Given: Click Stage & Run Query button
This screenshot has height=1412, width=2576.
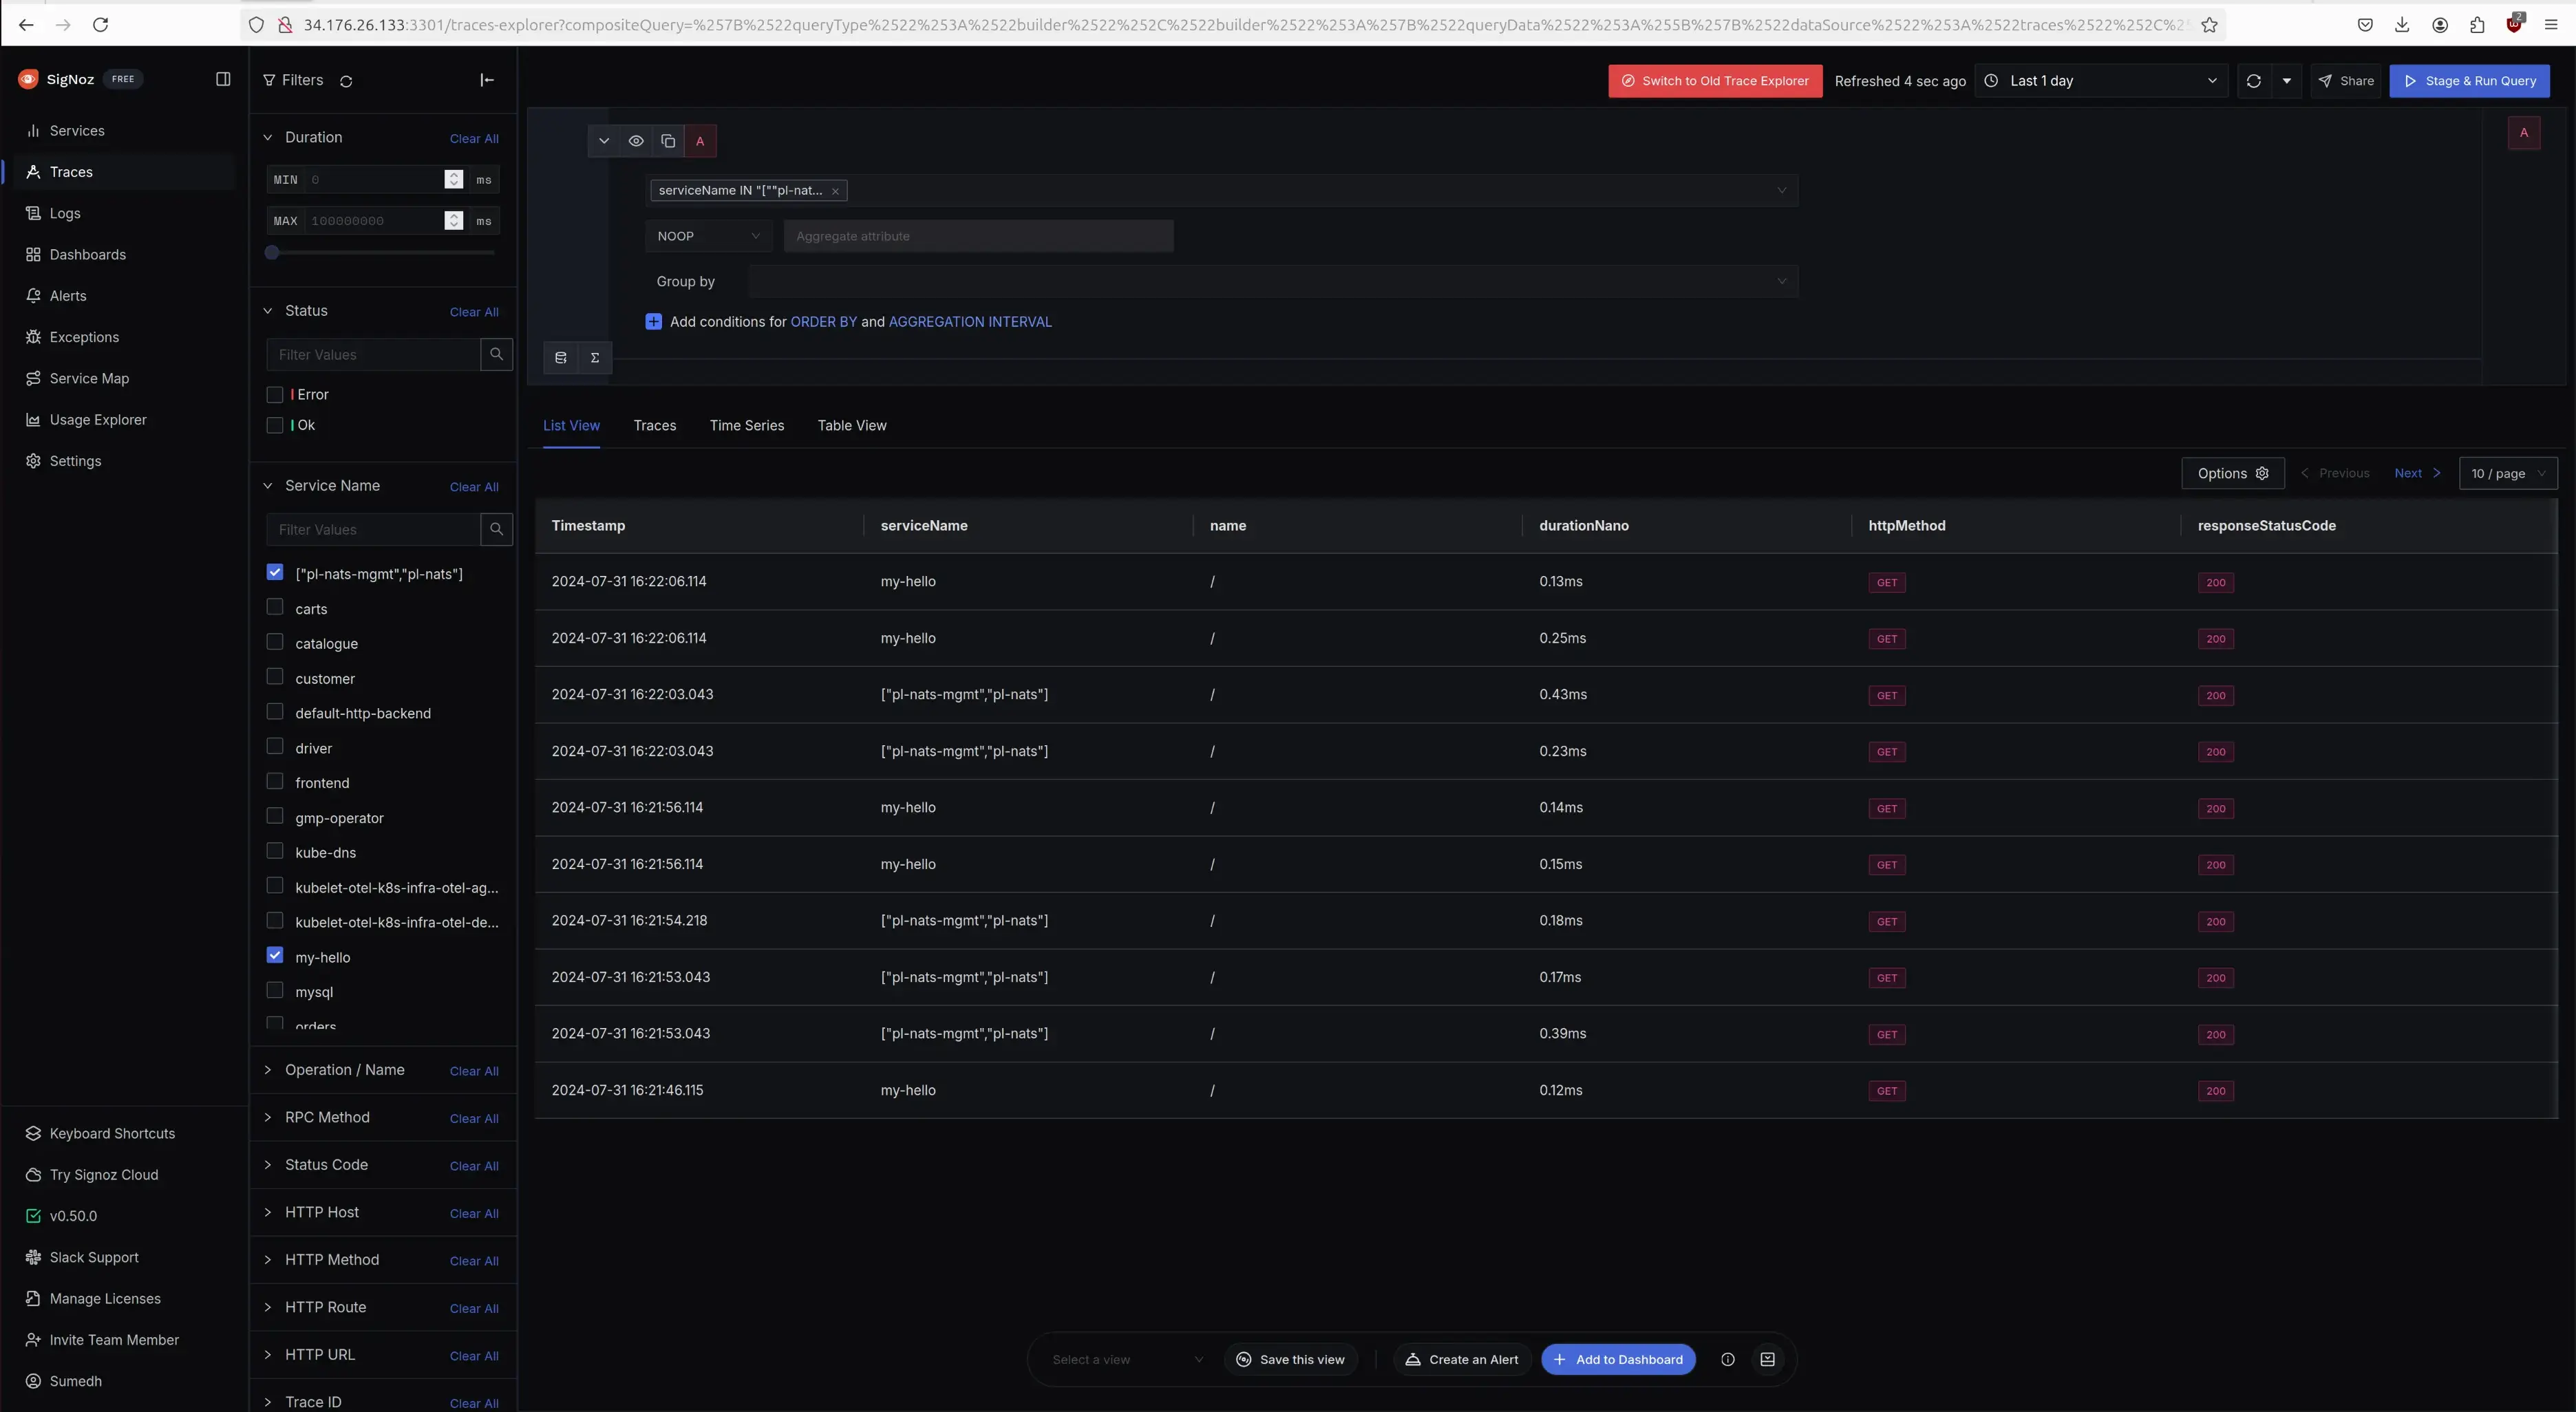Looking at the screenshot, I should (2469, 81).
